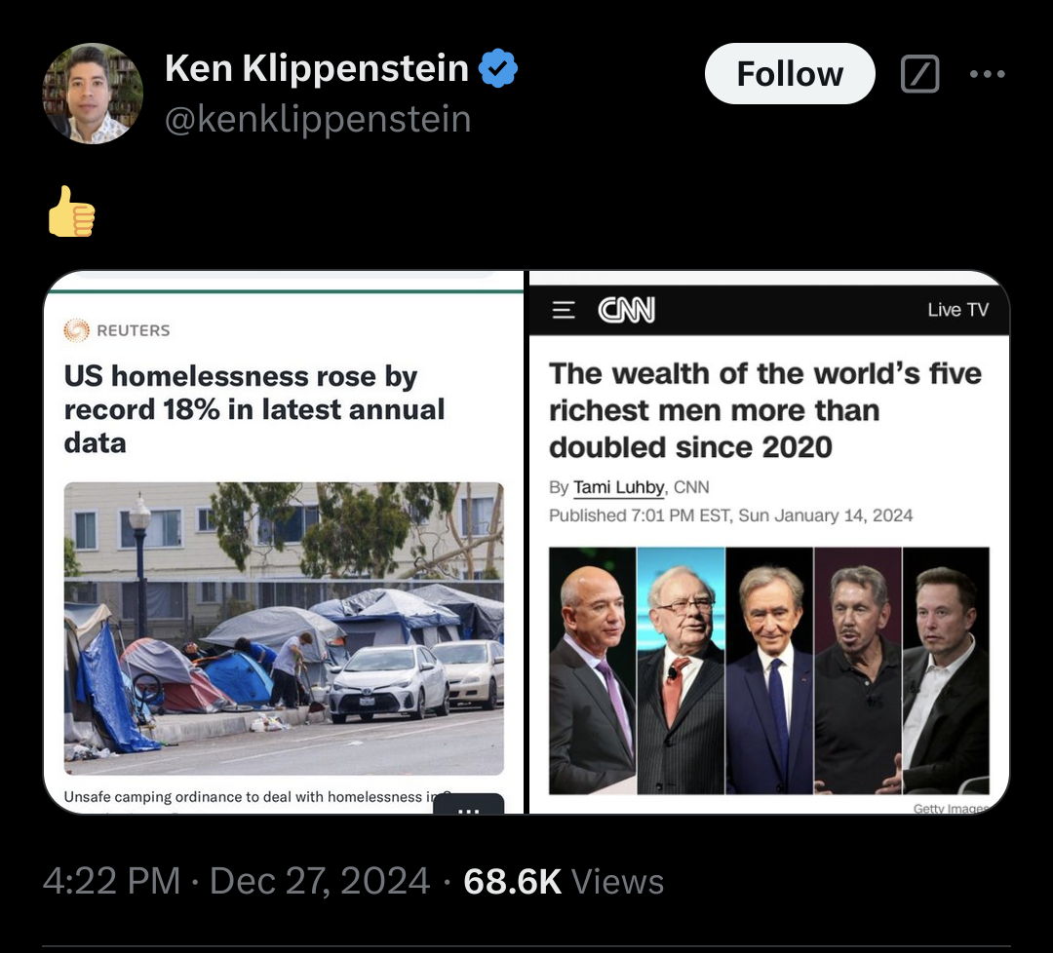Click the Reuters logo icon
Image resolution: width=1053 pixels, height=953 pixels.
click(77, 330)
